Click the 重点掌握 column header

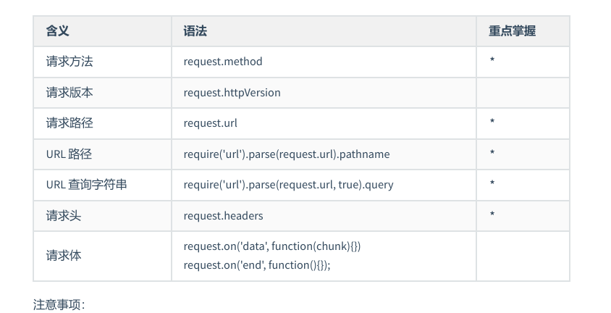tap(512, 31)
